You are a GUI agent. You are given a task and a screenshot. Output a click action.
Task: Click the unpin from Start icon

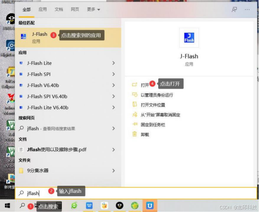tap(134, 114)
